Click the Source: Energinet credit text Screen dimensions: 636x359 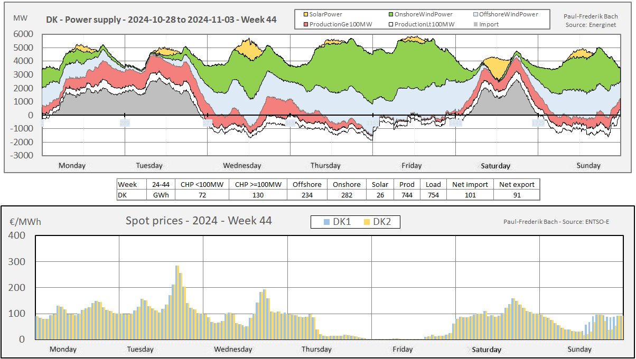[x=591, y=25]
